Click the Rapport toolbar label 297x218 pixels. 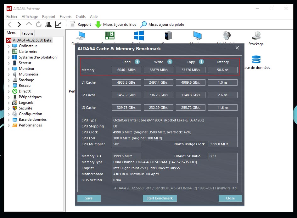[84, 25]
